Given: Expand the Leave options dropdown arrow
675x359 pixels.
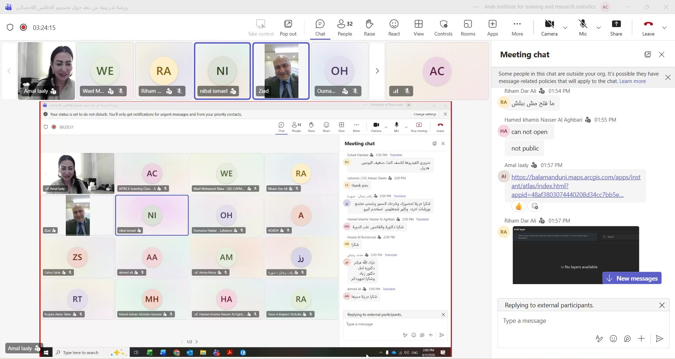Looking at the screenshot, I should [x=664, y=27].
